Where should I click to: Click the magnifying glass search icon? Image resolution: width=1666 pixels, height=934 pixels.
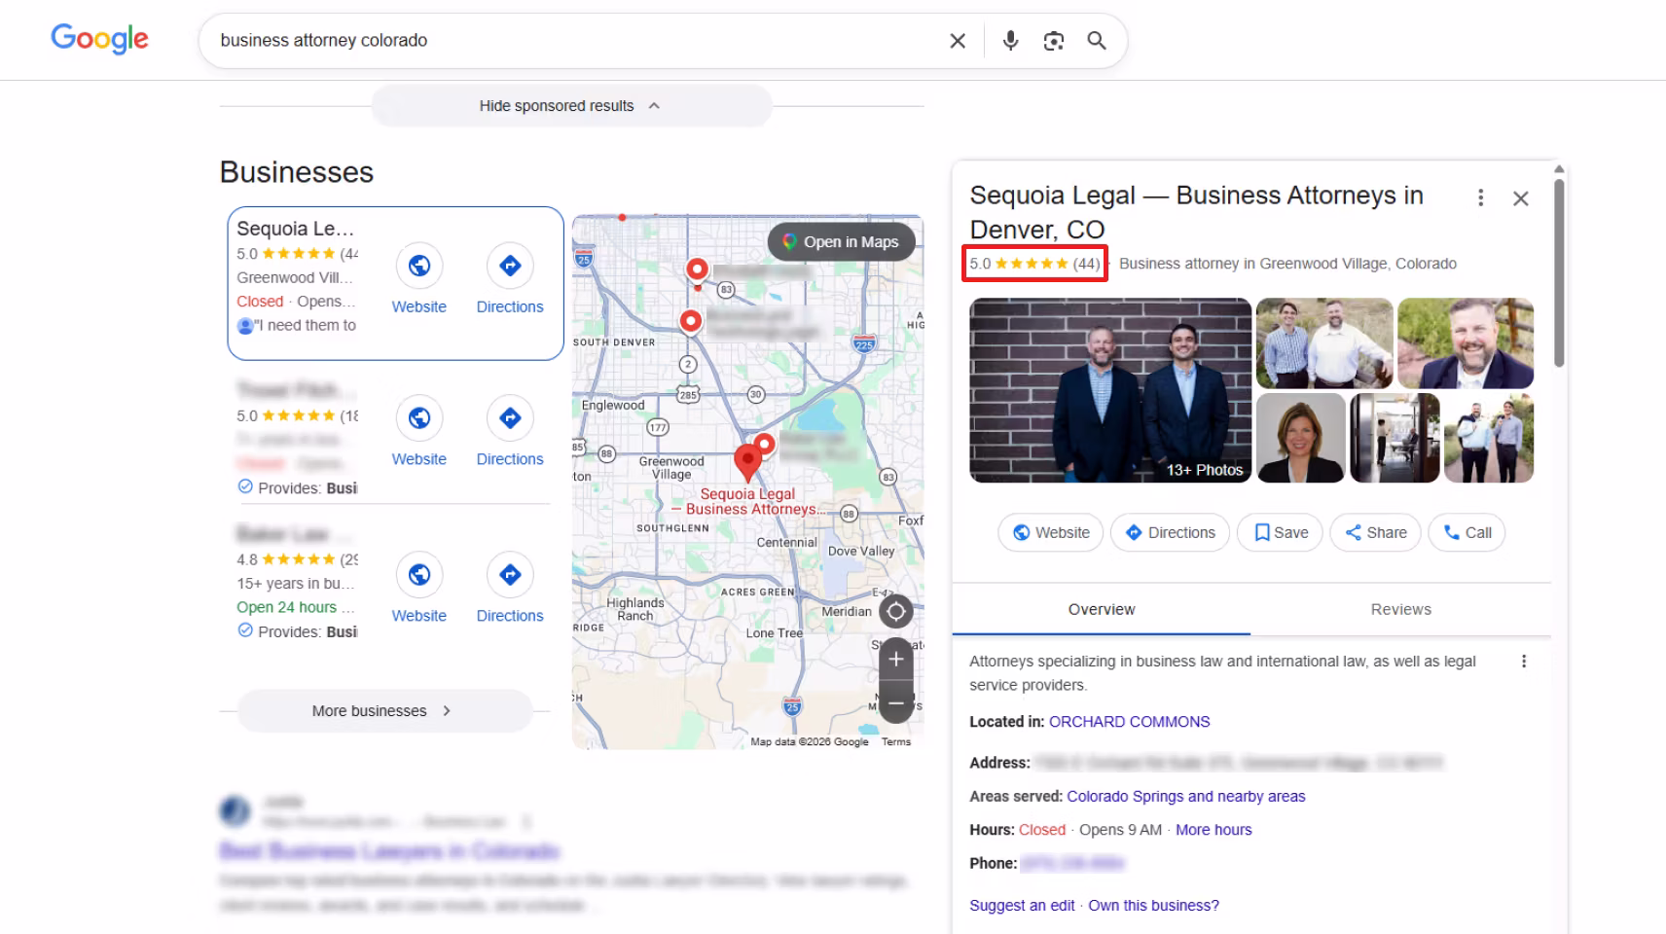point(1096,41)
